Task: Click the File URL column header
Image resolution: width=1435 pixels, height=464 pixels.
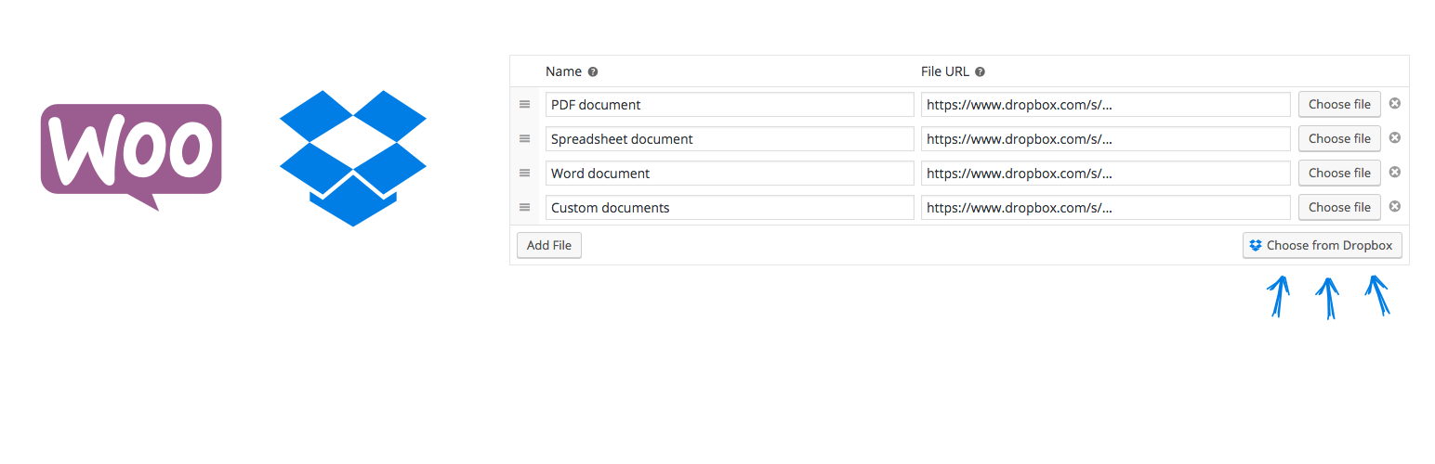Action: point(945,71)
